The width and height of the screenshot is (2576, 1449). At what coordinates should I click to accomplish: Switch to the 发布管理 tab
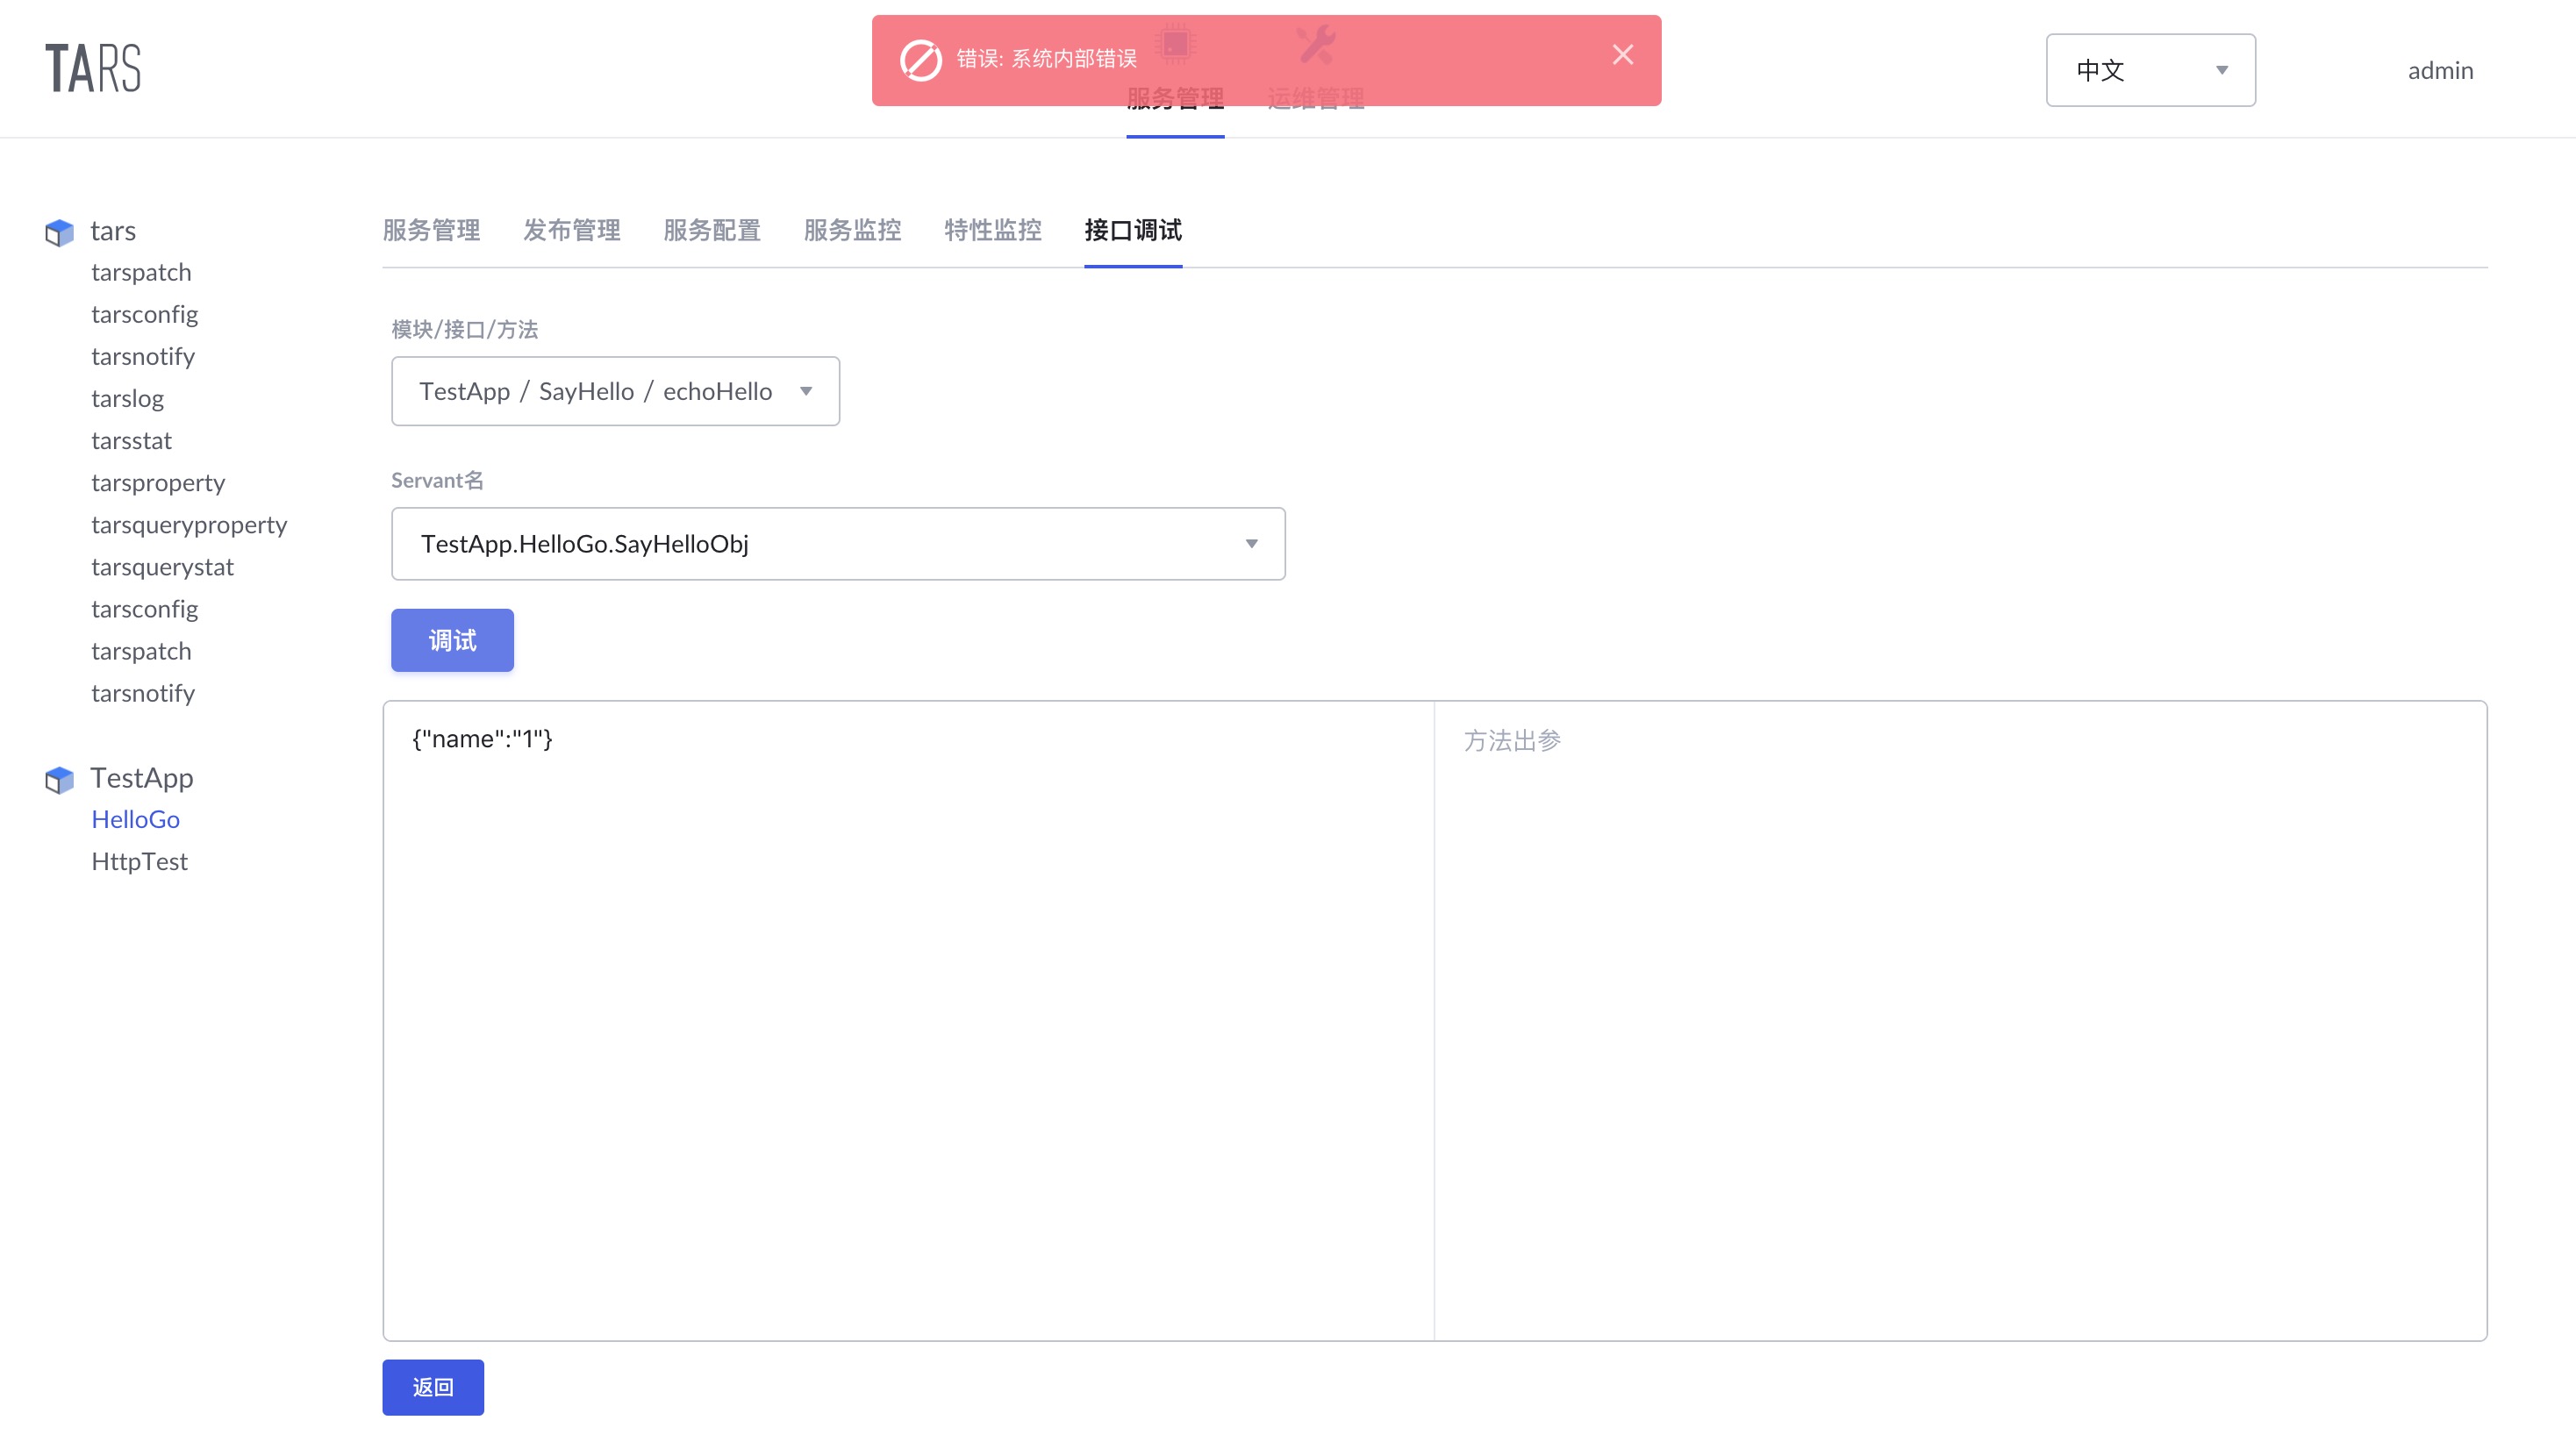[x=570, y=230]
